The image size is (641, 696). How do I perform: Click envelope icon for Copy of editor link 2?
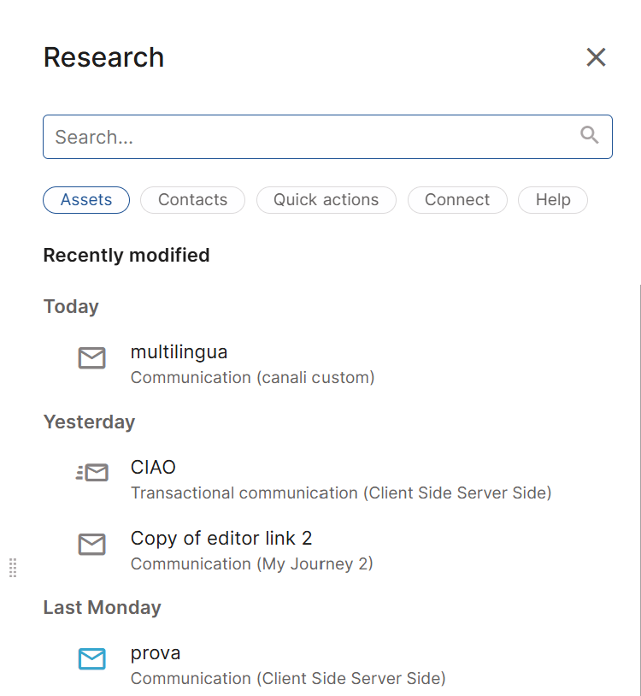click(x=92, y=544)
